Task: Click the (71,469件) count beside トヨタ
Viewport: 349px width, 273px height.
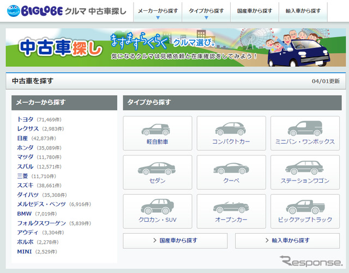Action: click(x=49, y=120)
